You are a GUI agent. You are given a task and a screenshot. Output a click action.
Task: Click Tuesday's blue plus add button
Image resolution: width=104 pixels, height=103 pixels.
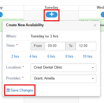tap(52, 14)
